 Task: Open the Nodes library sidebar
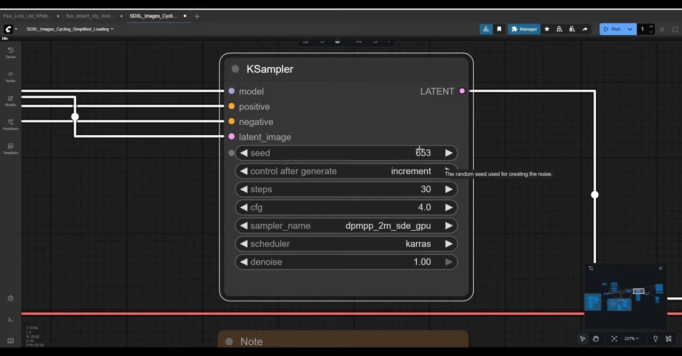(10, 77)
